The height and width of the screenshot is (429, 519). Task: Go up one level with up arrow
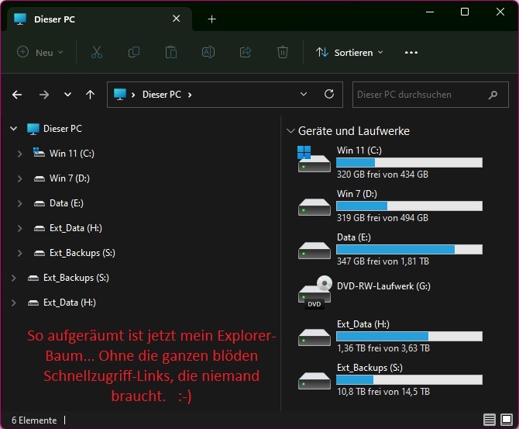(90, 95)
